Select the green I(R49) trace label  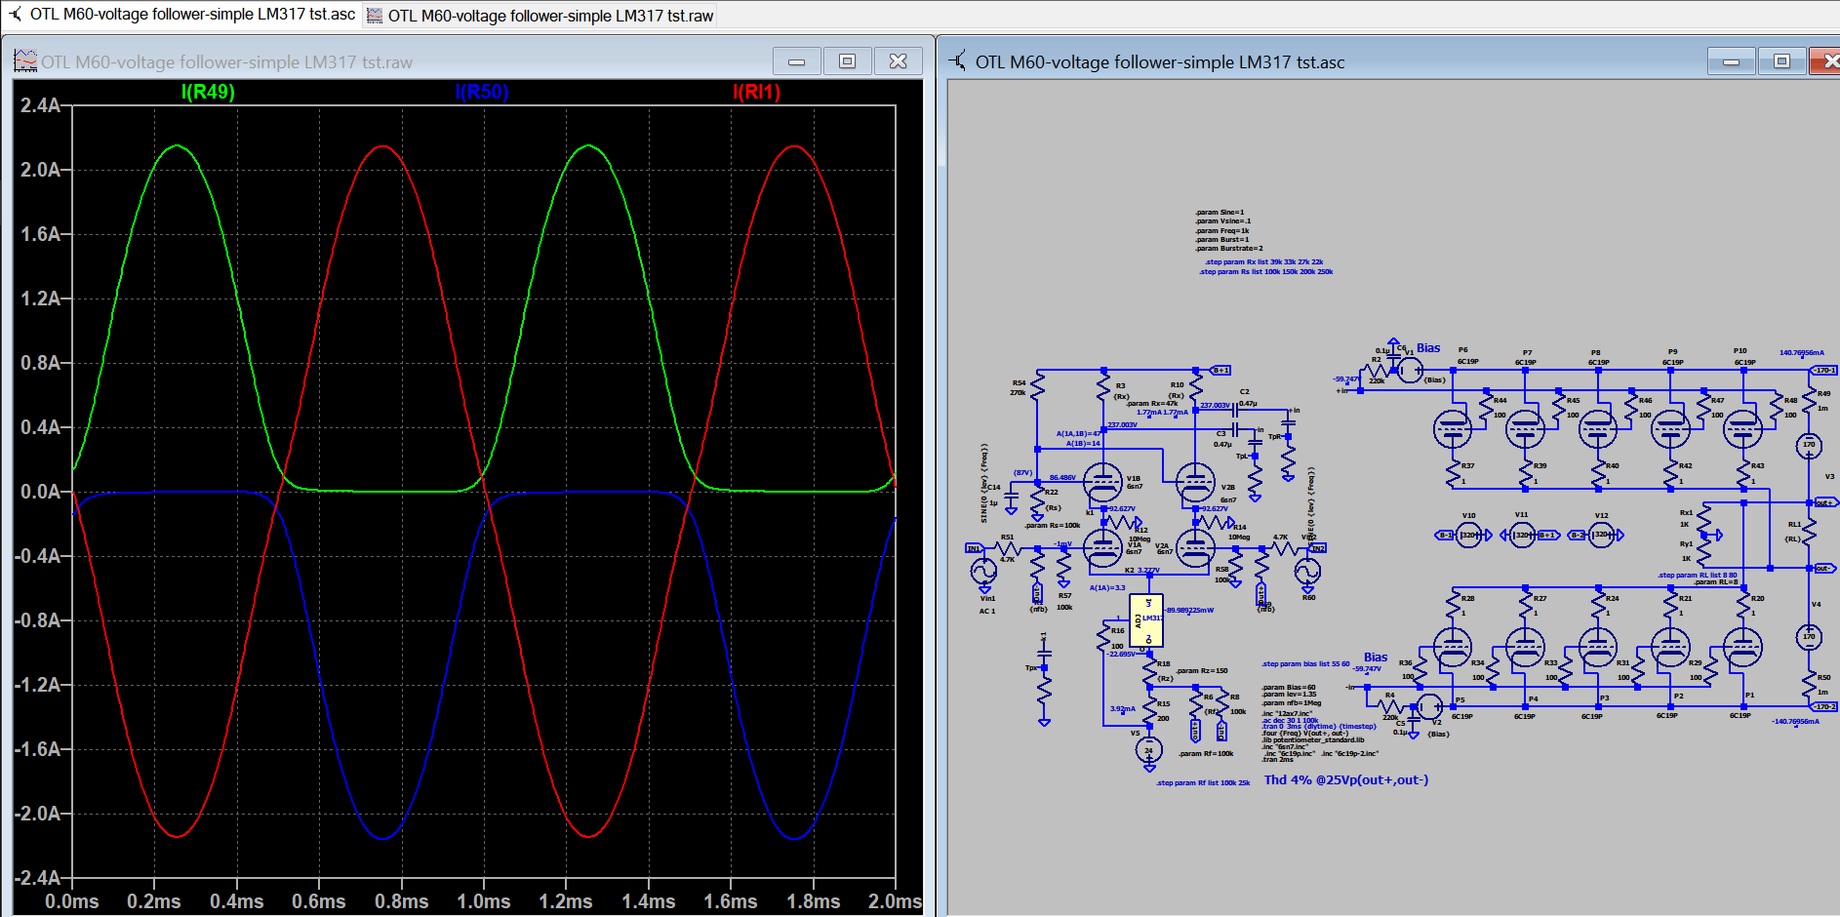pyautogui.click(x=208, y=92)
